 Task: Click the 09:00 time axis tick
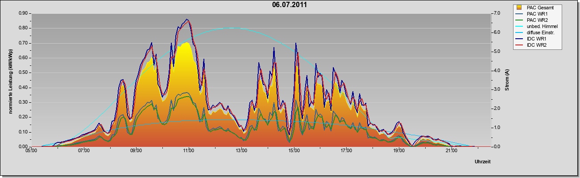coord(136,151)
